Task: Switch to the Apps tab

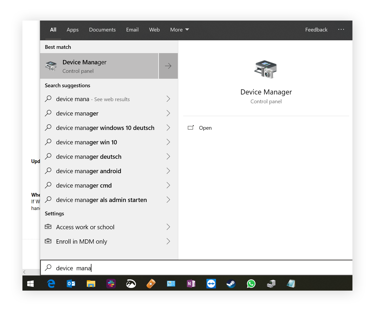Action: pyautogui.click(x=73, y=30)
